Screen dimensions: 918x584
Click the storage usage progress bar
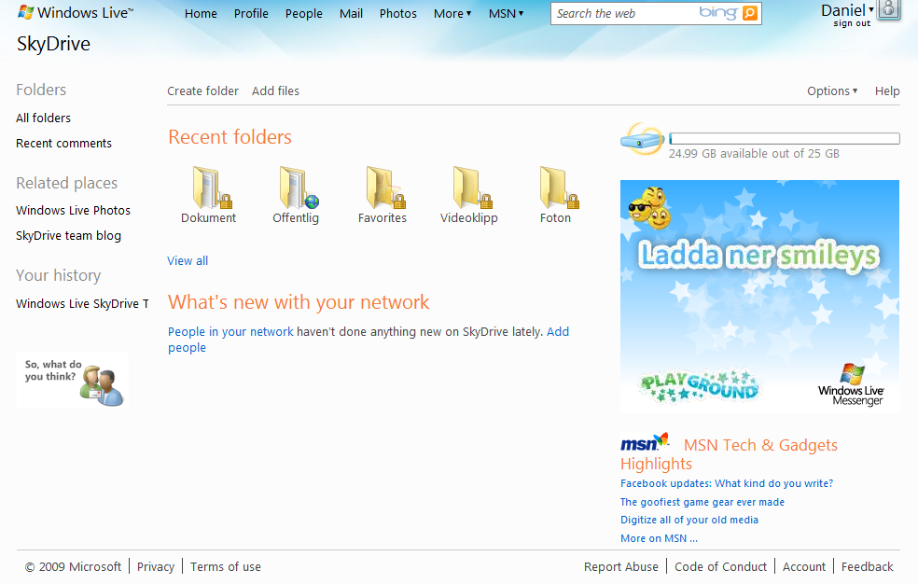[x=785, y=139]
